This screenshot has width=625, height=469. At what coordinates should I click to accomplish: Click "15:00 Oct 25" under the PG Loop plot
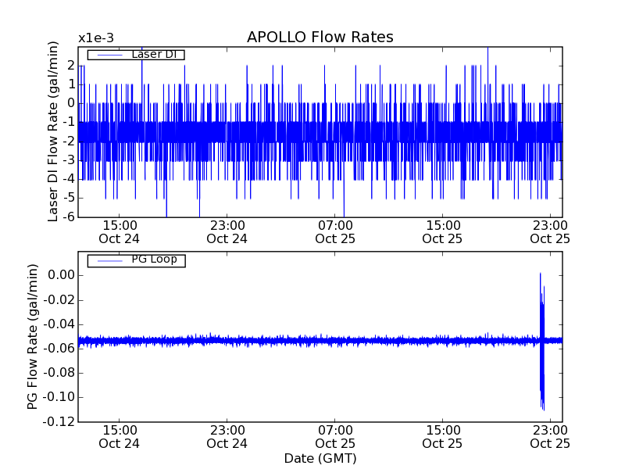[x=442, y=437]
